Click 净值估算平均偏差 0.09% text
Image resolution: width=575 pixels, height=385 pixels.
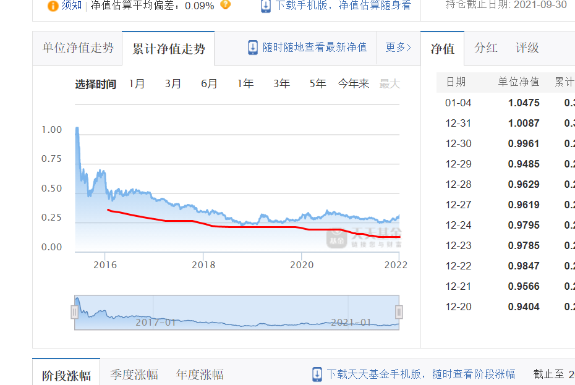point(152,6)
